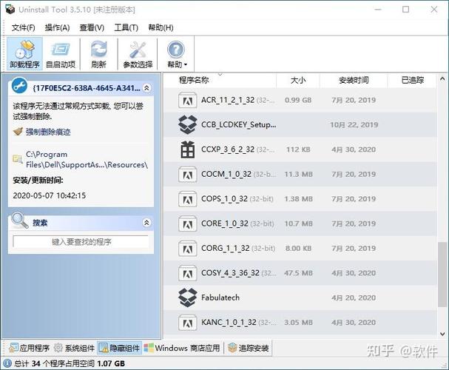Open 参数选择 preferences wrench icon

tap(138, 50)
